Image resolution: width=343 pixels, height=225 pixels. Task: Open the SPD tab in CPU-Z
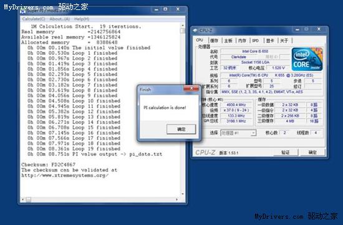[x=255, y=41]
